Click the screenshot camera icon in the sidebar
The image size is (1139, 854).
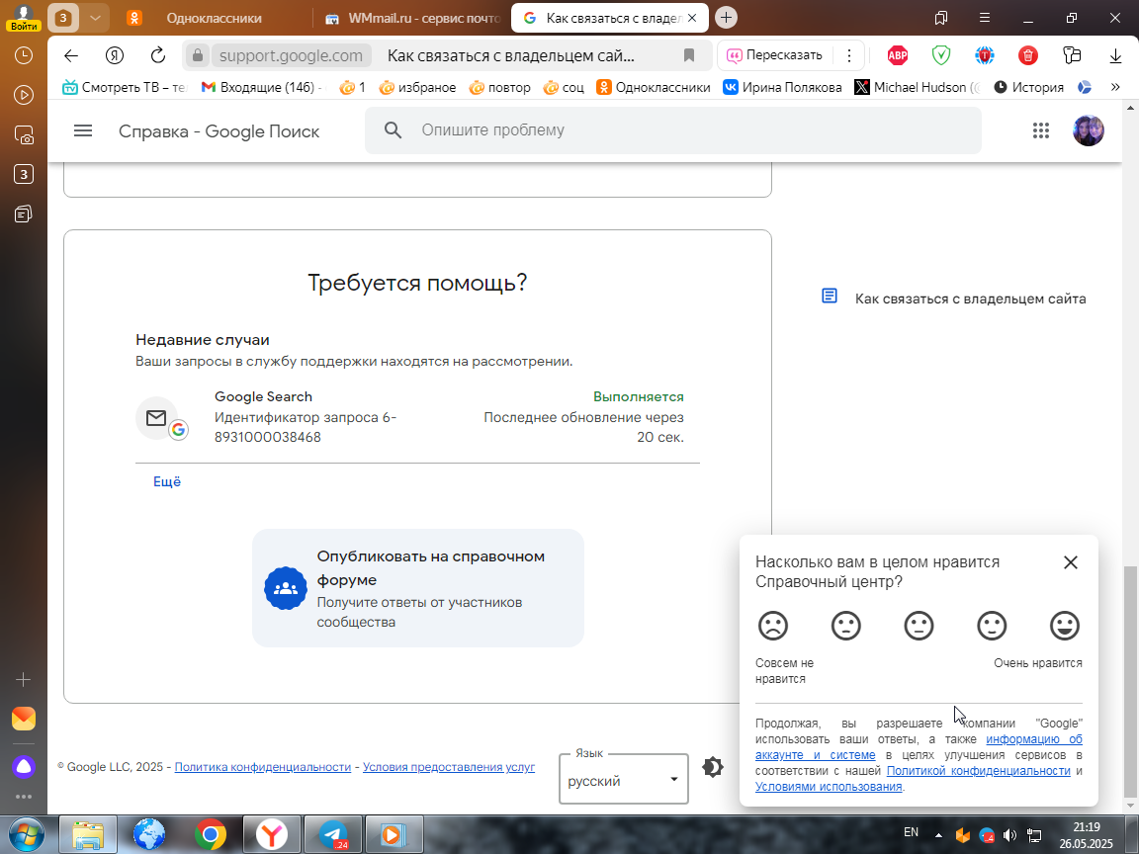point(24,135)
